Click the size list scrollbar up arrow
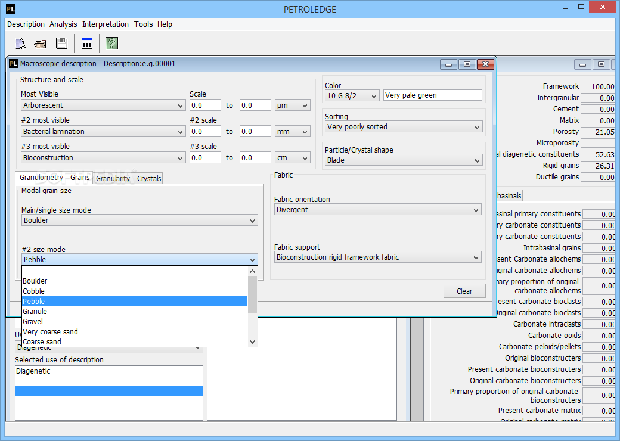This screenshot has height=441, width=620. [252, 271]
